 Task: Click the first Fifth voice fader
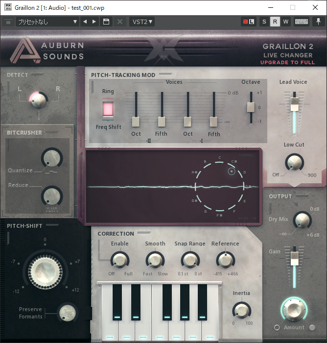pos(162,122)
